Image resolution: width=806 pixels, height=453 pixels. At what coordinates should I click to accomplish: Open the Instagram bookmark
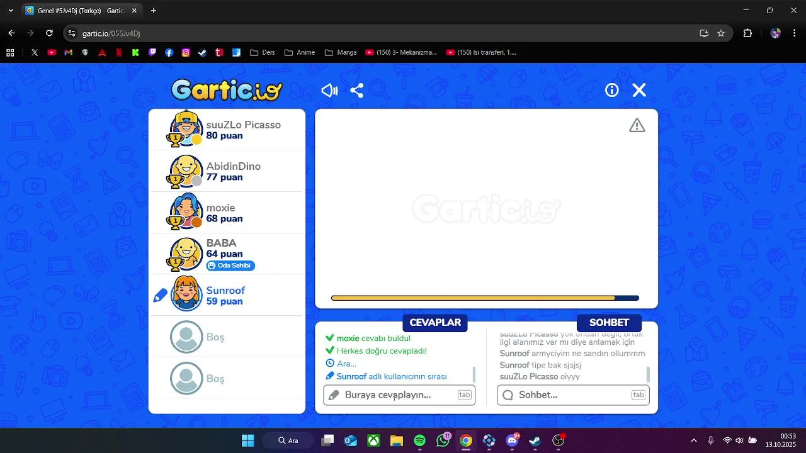pos(186,53)
